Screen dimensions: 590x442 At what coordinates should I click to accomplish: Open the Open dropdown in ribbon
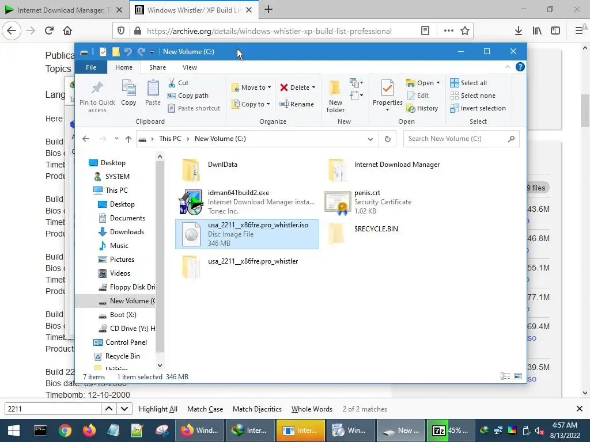click(x=423, y=83)
